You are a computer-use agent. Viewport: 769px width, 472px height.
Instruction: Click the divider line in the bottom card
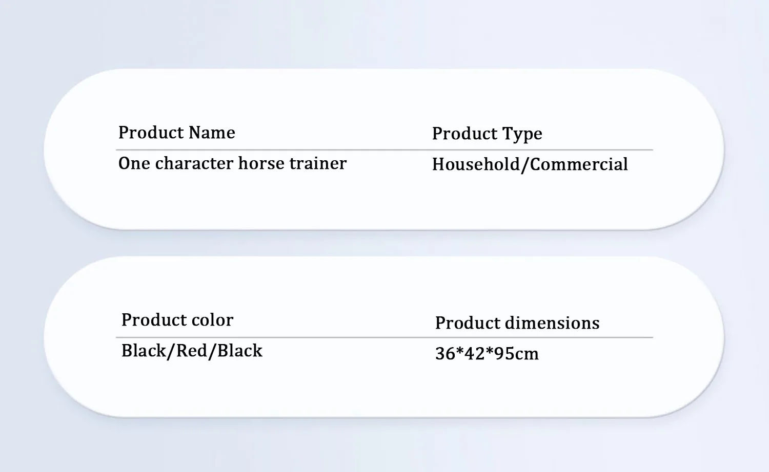[x=385, y=337]
